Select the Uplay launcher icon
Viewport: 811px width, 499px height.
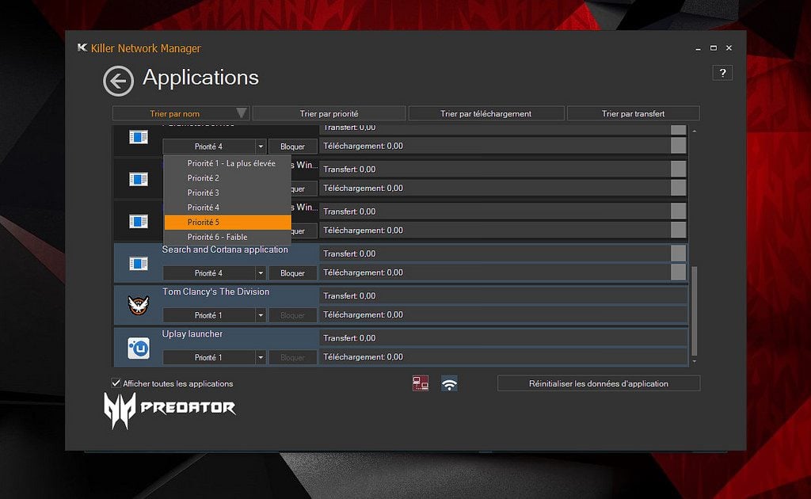click(139, 348)
